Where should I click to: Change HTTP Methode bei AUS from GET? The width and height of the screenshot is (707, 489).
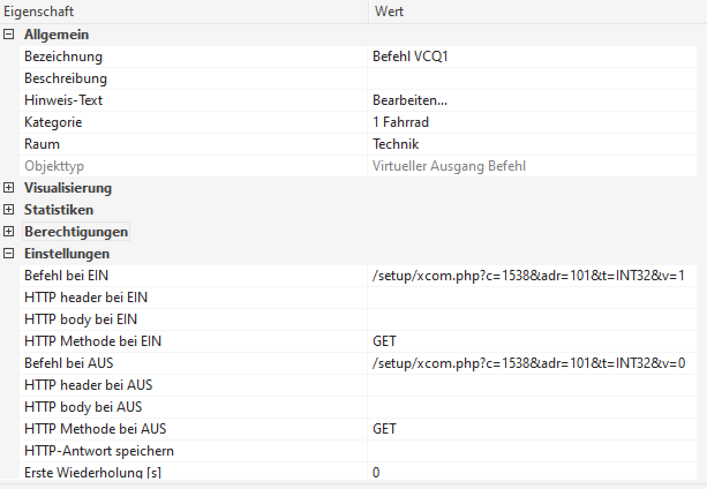pos(531,429)
